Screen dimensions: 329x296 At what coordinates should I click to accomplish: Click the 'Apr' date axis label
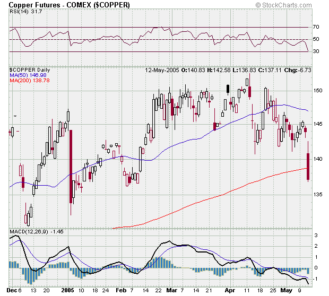coord(230,290)
